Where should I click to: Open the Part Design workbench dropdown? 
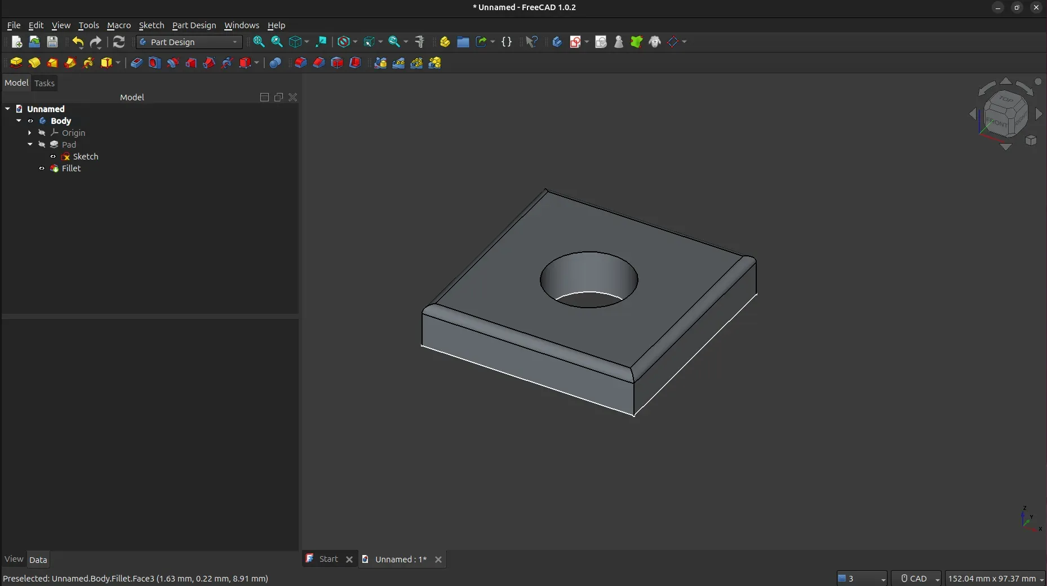(x=189, y=42)
